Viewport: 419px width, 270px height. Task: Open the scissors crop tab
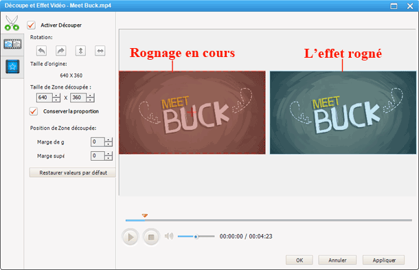click(x=12, y=23)
